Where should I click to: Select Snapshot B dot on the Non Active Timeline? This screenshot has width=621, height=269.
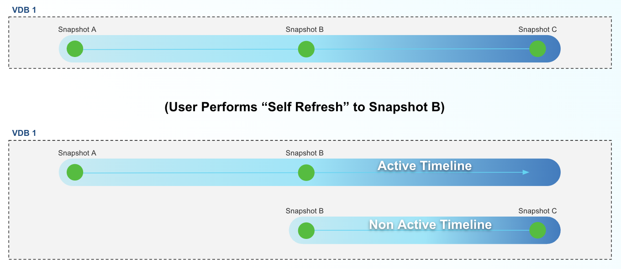[x=306, y=230]
